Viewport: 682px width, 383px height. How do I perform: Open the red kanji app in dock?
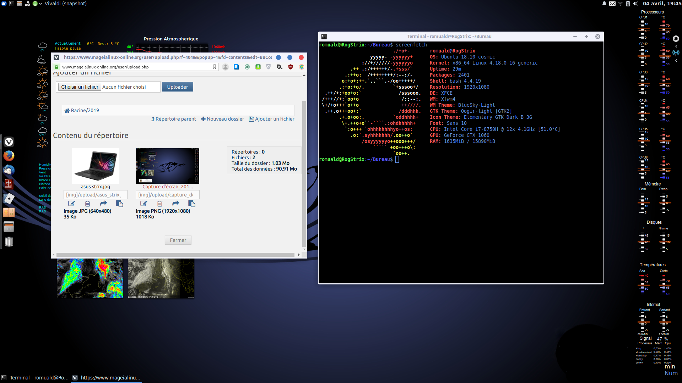(9, 184)
